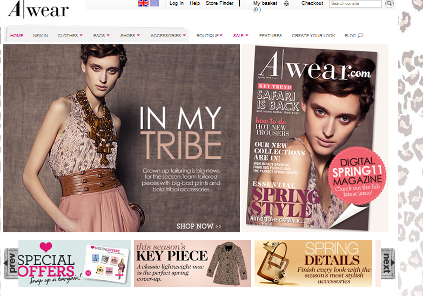The height and width of the screenshot is (296, 423).
Task: Open the Blog link
Action: coord(350,36)
